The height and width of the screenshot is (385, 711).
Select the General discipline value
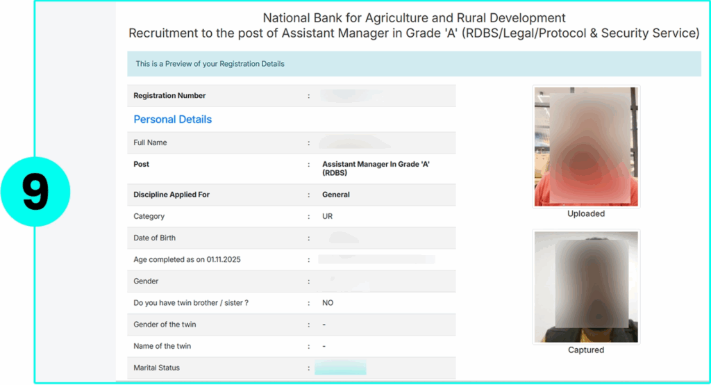(x=336, y=195)
